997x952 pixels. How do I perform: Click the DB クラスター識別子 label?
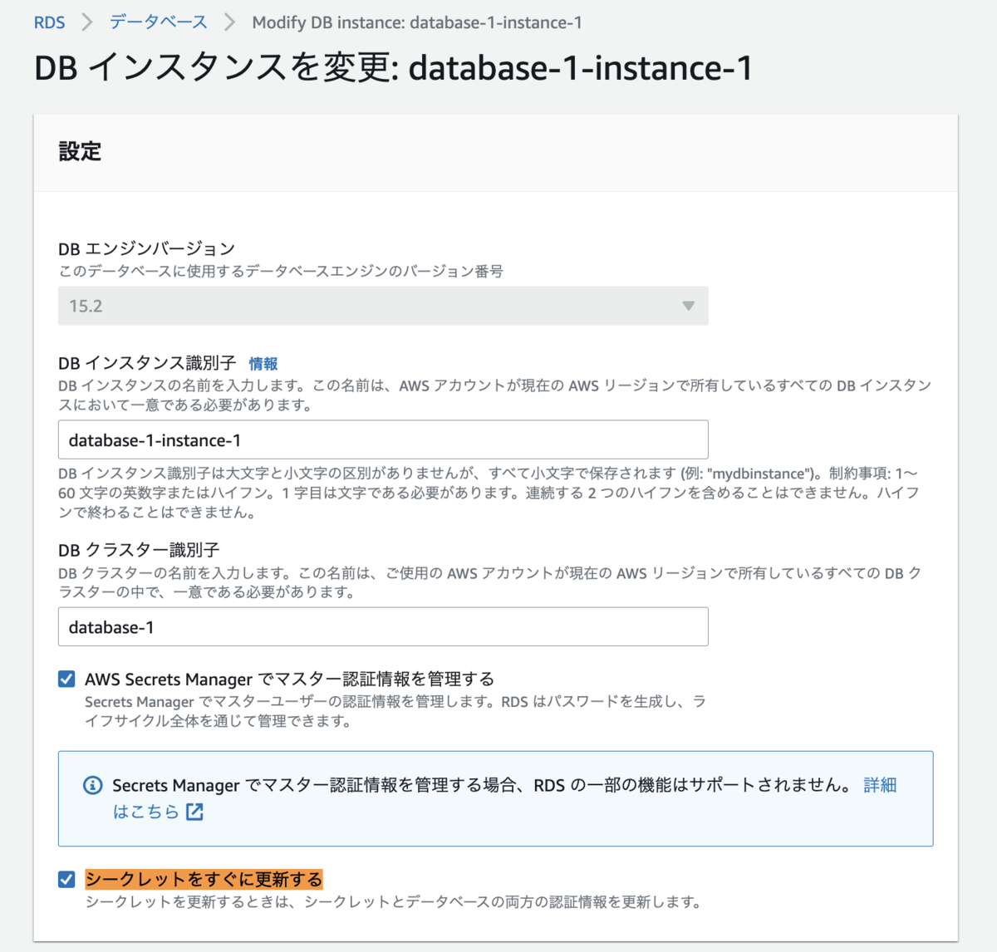pyautogui.click(x=139, y=550)
